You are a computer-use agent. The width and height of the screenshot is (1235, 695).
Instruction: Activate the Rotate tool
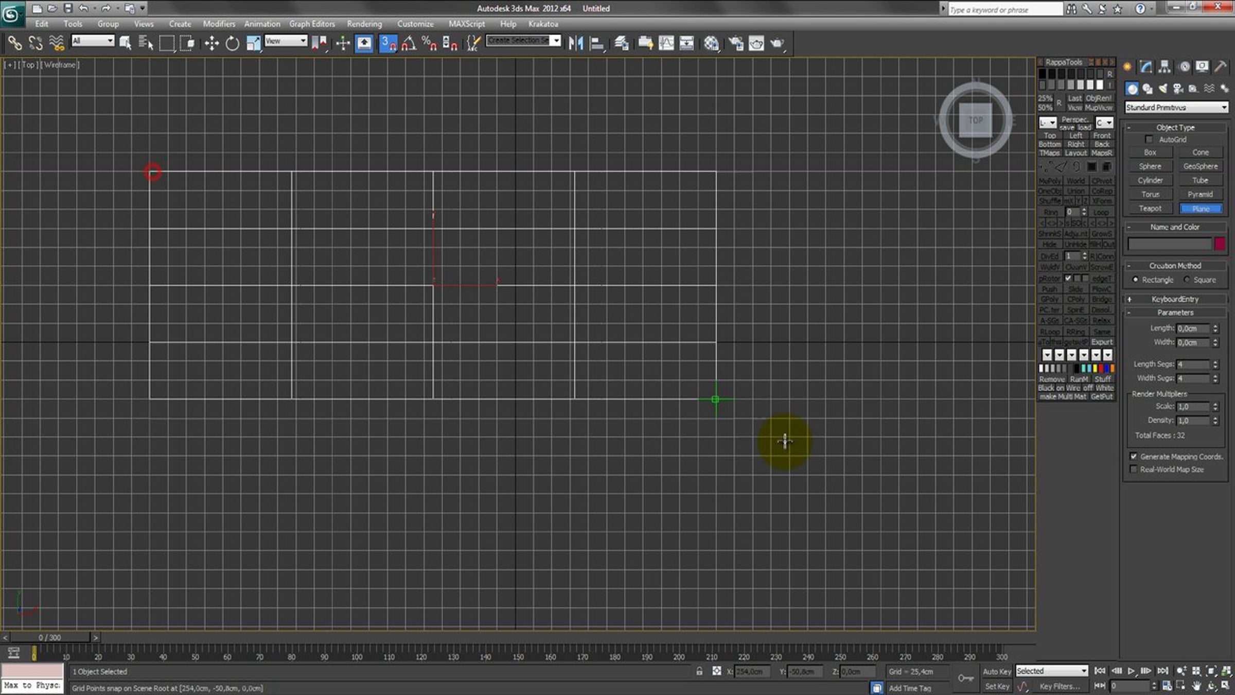pyautogui.click(x=232, y=43)
